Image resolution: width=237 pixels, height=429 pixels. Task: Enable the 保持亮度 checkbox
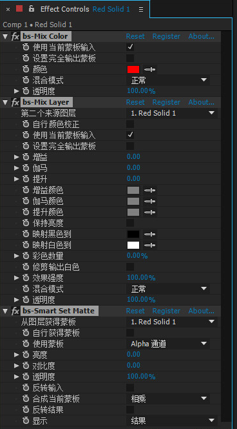click(130, 223)
